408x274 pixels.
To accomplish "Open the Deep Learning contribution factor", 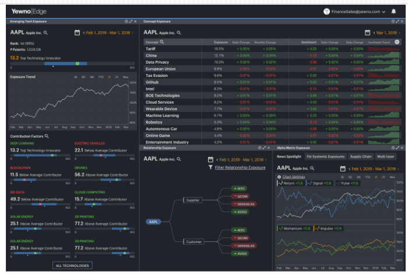I will [22, 143].
